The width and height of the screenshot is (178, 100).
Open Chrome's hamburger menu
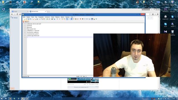point(158,14)
